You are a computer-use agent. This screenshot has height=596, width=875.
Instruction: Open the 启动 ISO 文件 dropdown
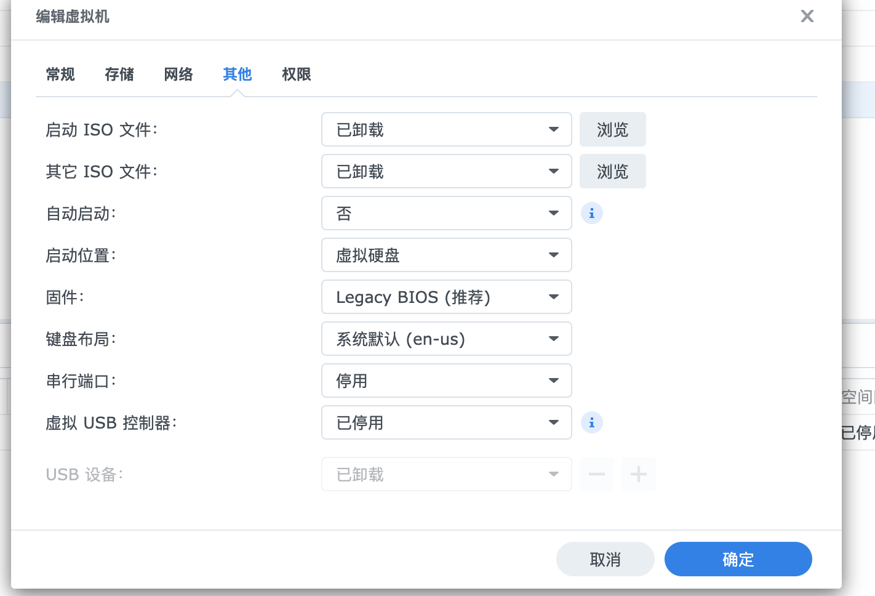point(446,129)
